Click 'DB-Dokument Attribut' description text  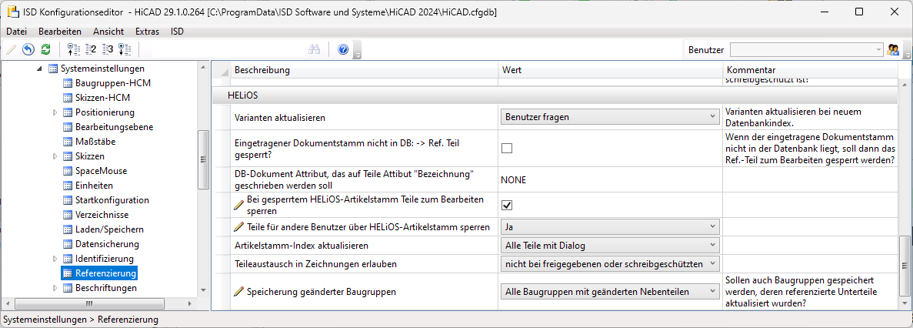click(352, 180)
